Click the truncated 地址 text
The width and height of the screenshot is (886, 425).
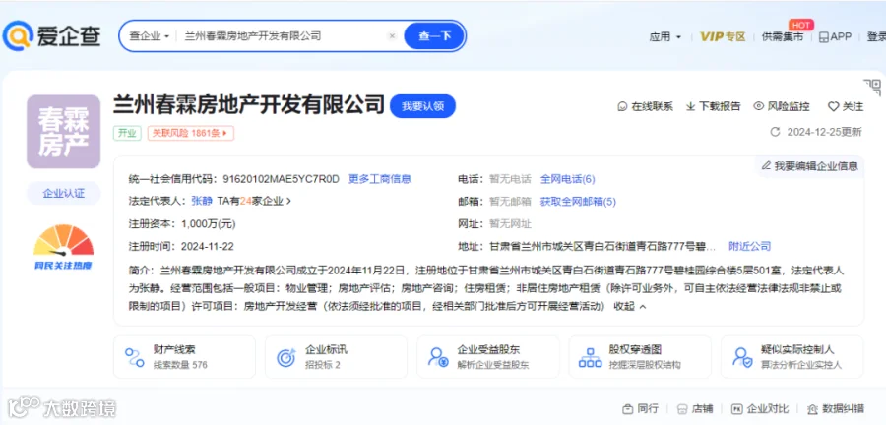[x=602, y=246]
